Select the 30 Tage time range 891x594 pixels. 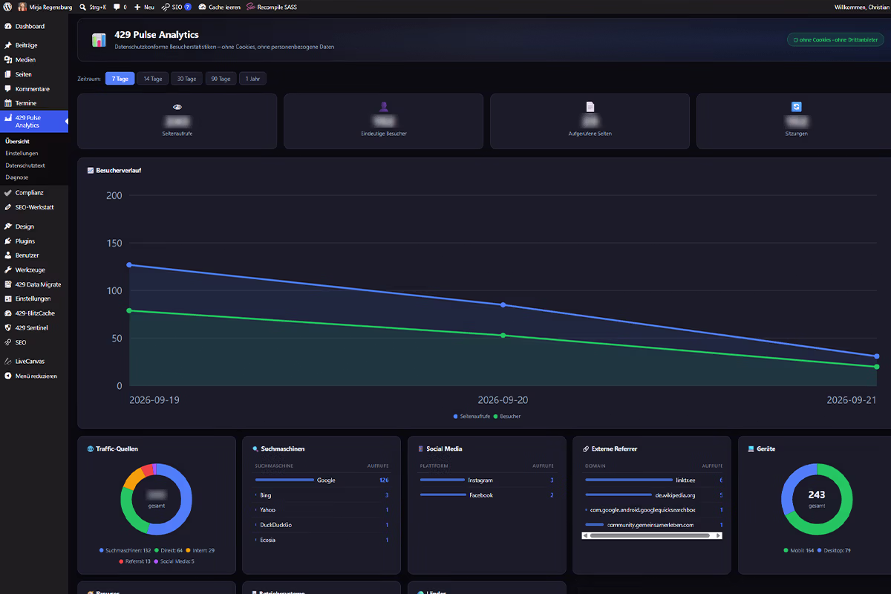click(186, 79)
